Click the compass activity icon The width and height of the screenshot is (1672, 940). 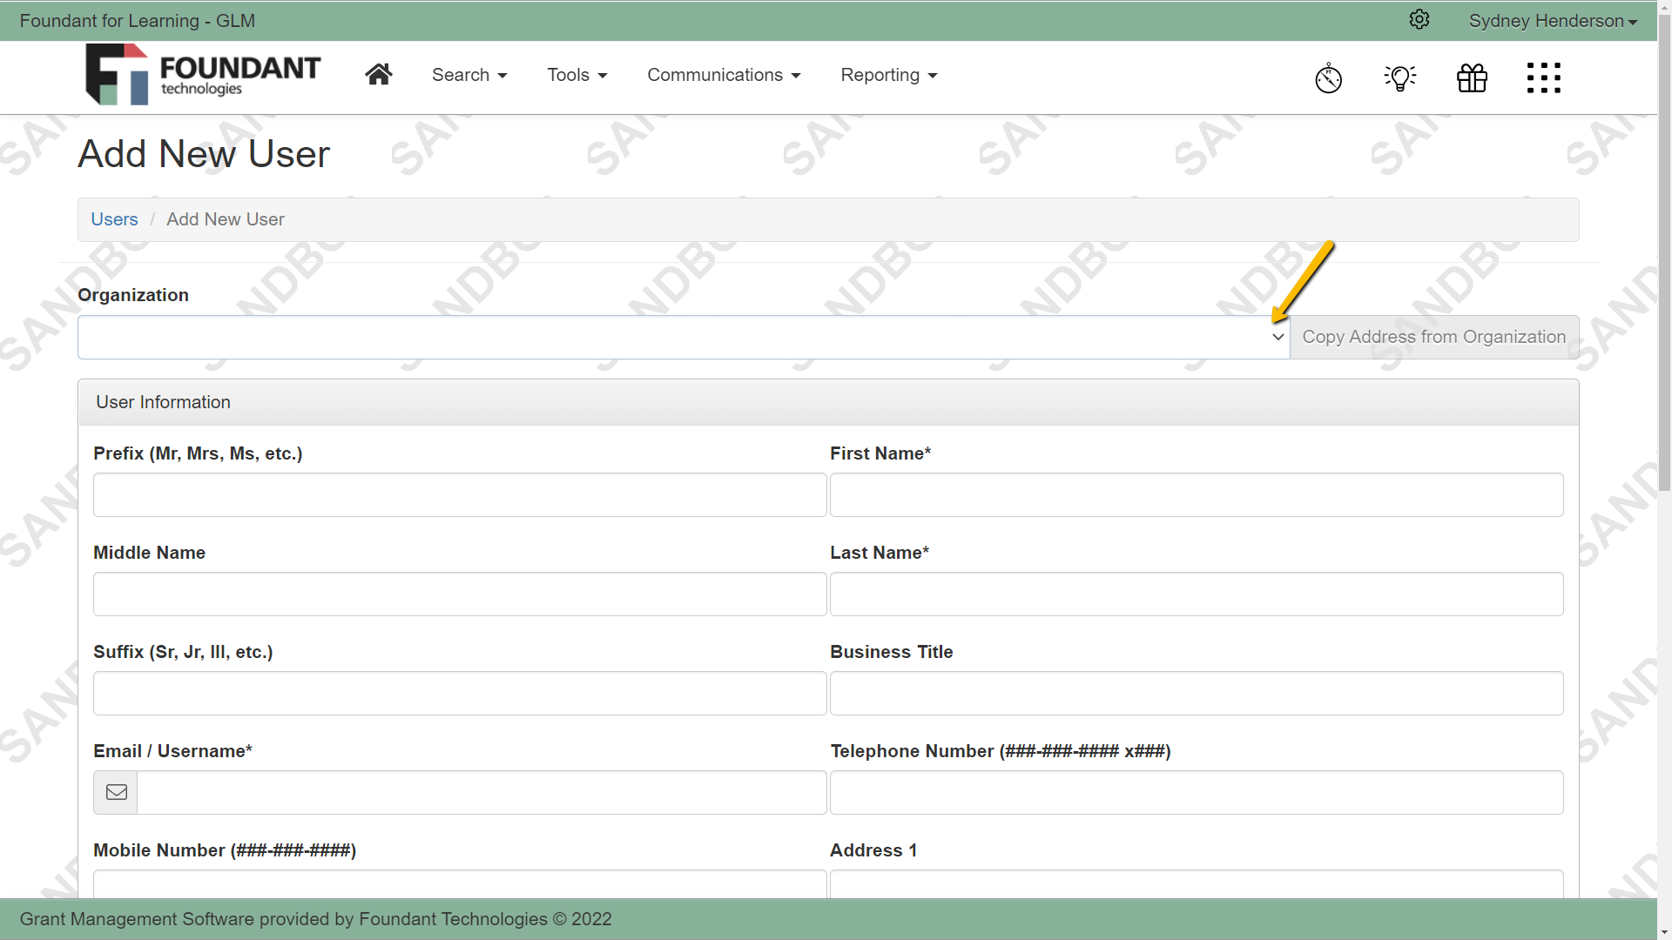[x=1328, y=77]
